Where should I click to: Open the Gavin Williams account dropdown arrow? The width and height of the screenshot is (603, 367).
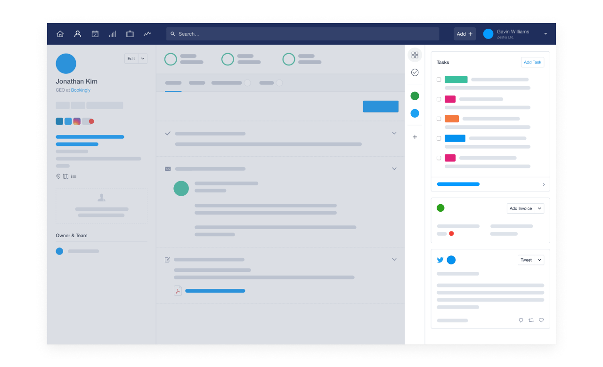click(546, 34)
